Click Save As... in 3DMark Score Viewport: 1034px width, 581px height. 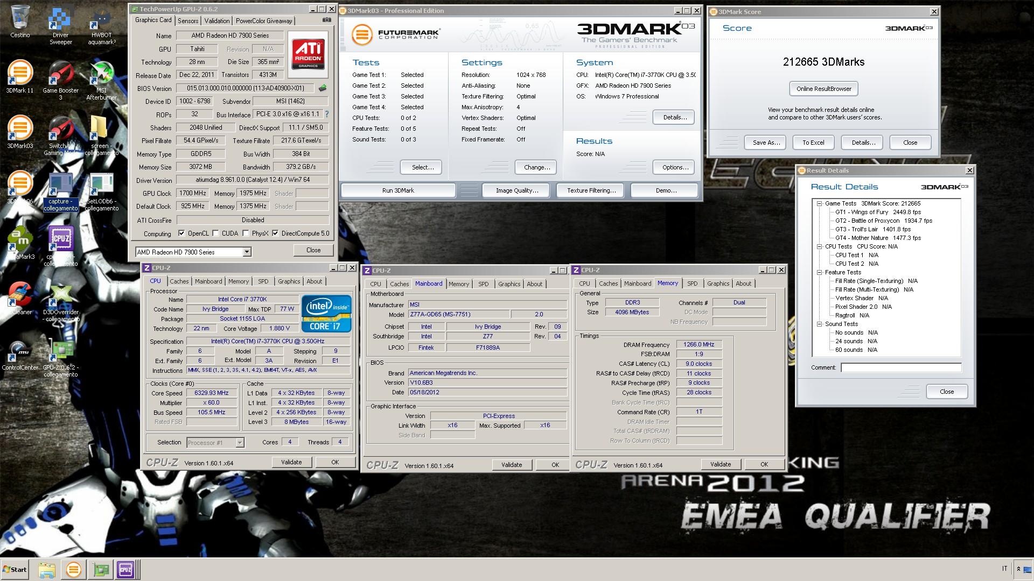click(x=766, y=143)
